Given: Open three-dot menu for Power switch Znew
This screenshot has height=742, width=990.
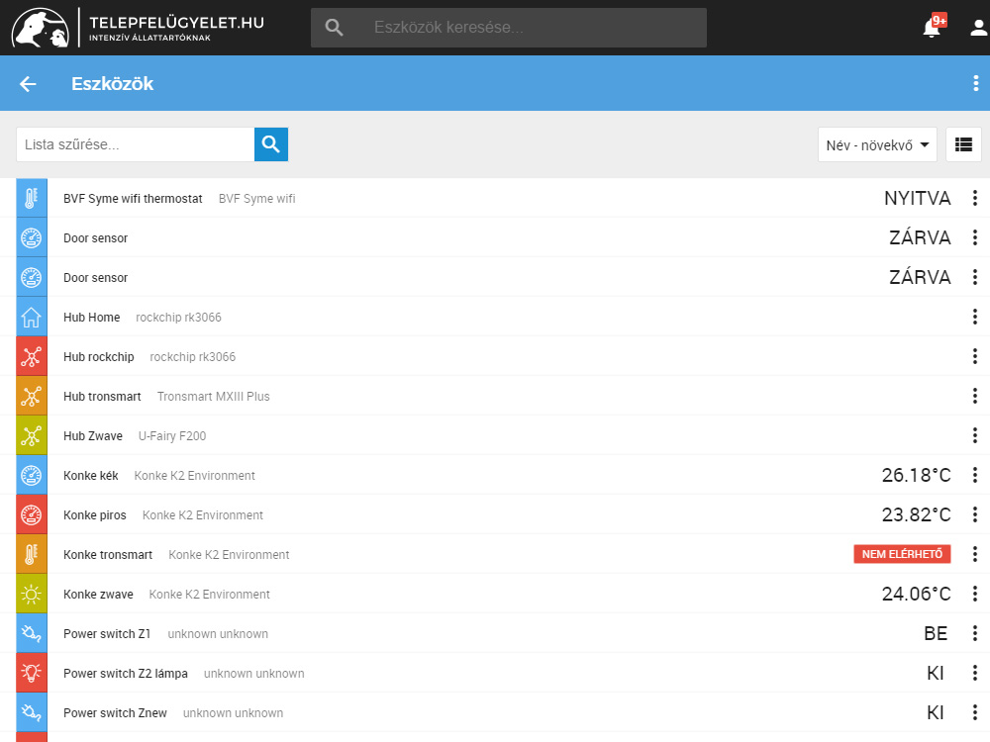Looking at the screenshot, I should coord(975,713).
